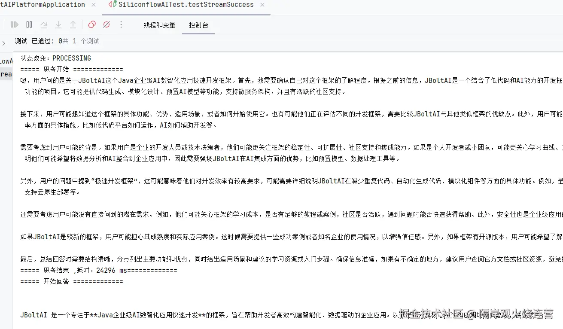The width and height of the screenshot is (563, 329).
Task: Click the paragraph starting 另外, 用户的问题中提到
Action: (x=292, y=186)
